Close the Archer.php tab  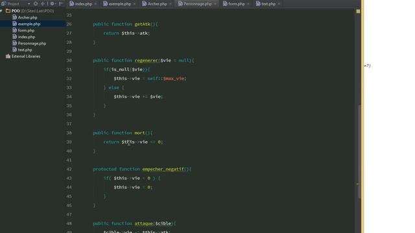click(x=170, y=4)
